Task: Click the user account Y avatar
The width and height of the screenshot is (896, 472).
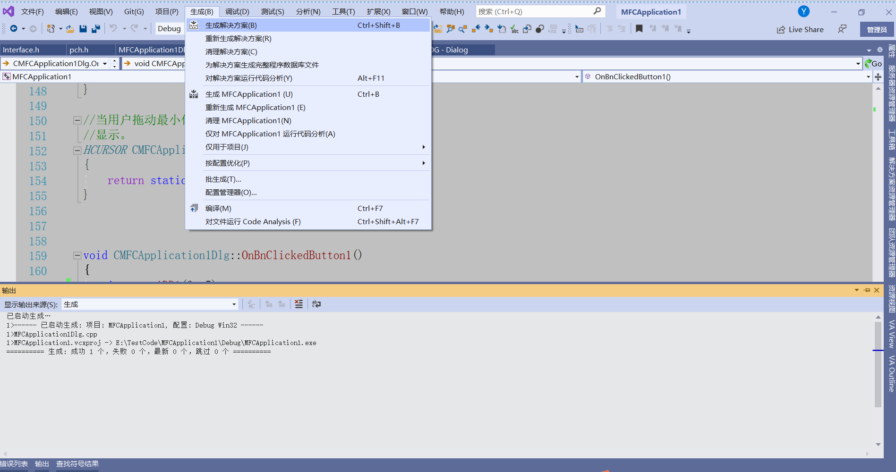Action: (804, 11)
